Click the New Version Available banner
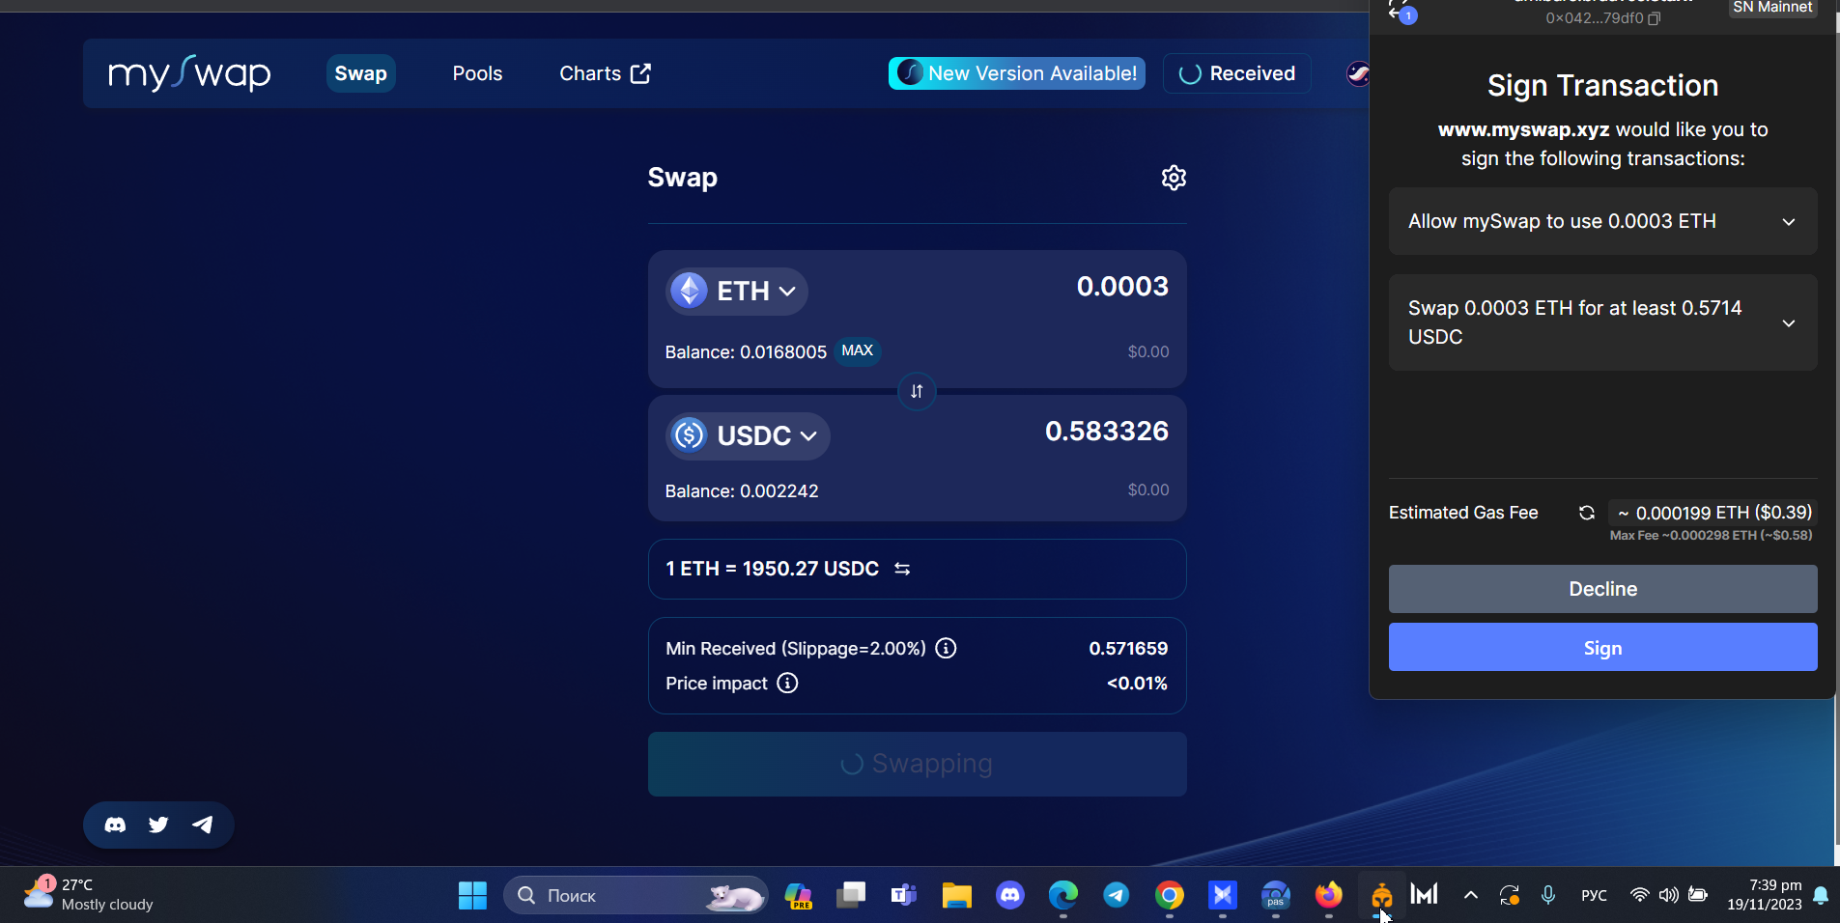The width and height of the screenshot is (1840, 923). point(1017,73)
